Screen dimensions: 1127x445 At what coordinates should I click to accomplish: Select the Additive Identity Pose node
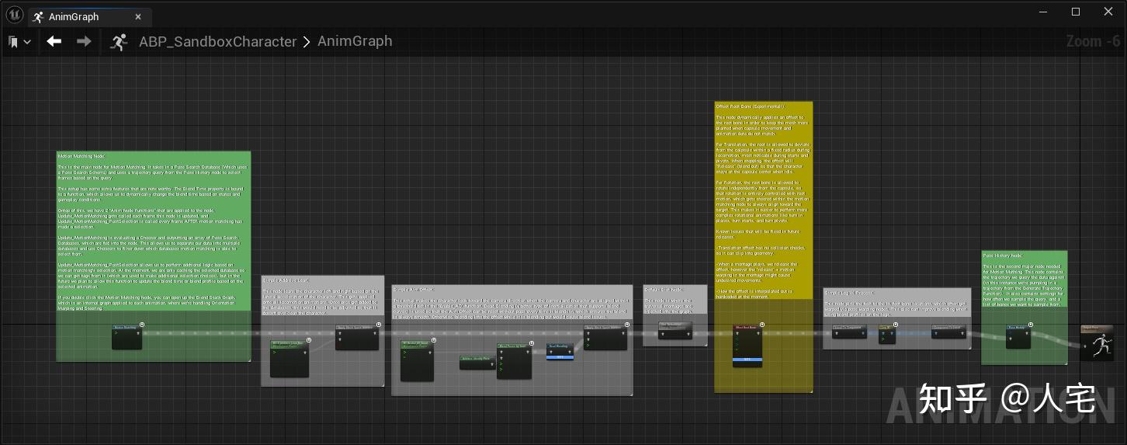[x=478, y=363]
